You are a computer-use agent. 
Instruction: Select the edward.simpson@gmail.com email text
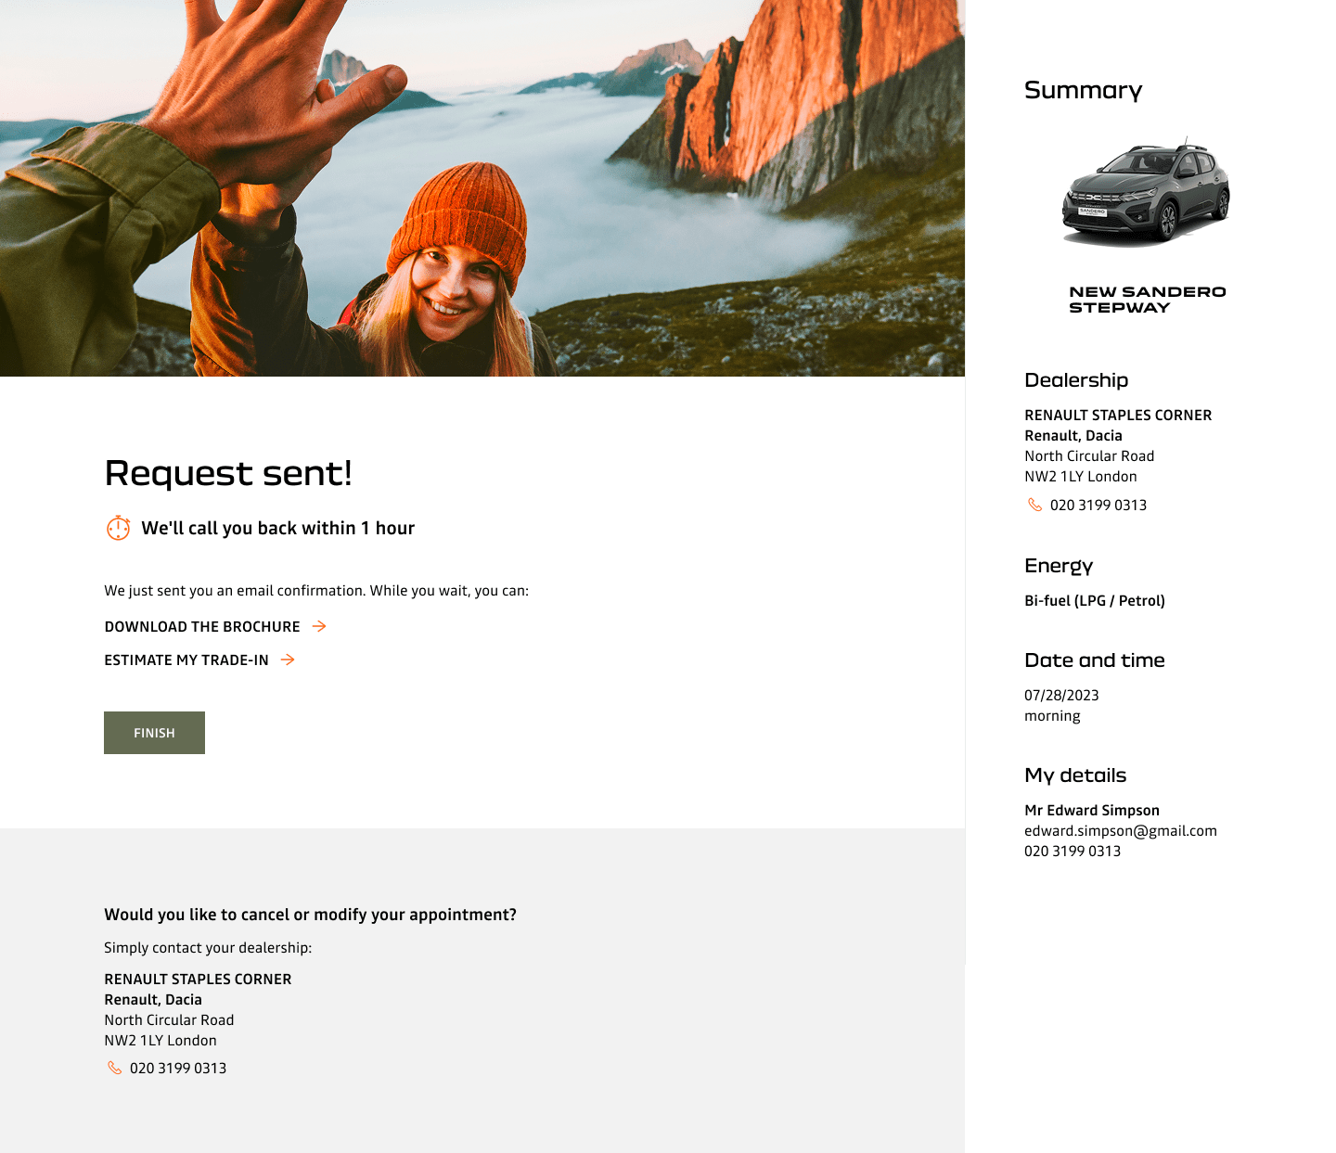tap(1121, 831)
